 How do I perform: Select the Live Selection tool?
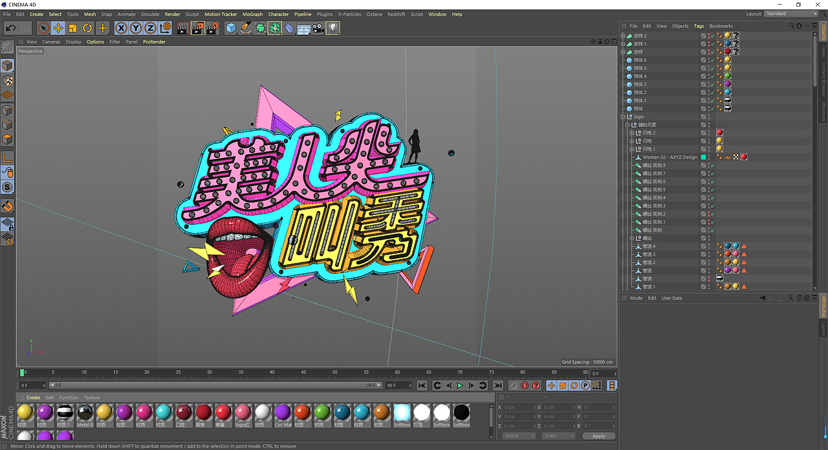pyautogui.click(x=43, y=28)
